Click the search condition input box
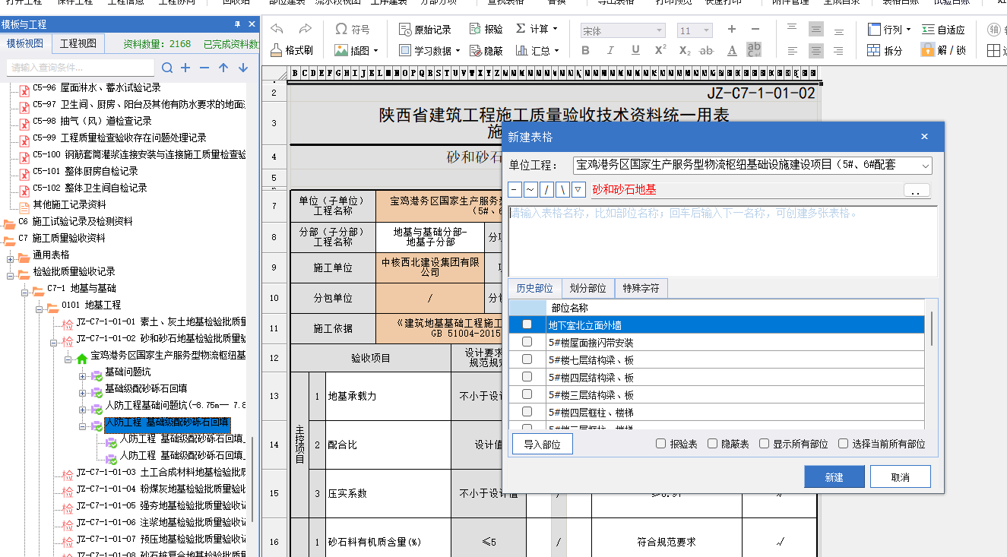Viewport: 1007px width, 557px height. 81,68
